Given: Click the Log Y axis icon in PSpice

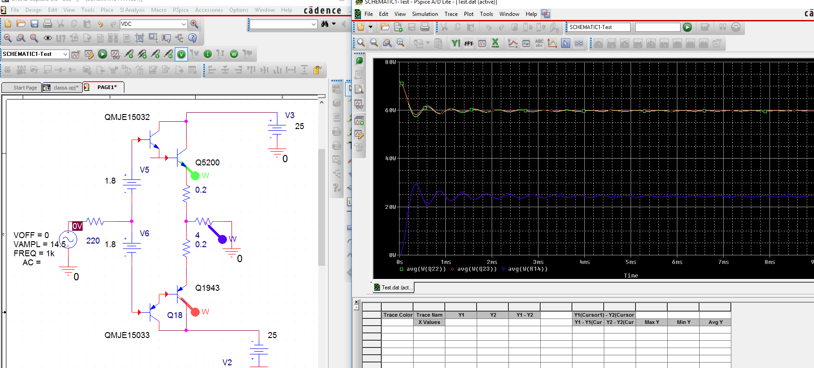Looking at the screenshot, I should [456, 43].
